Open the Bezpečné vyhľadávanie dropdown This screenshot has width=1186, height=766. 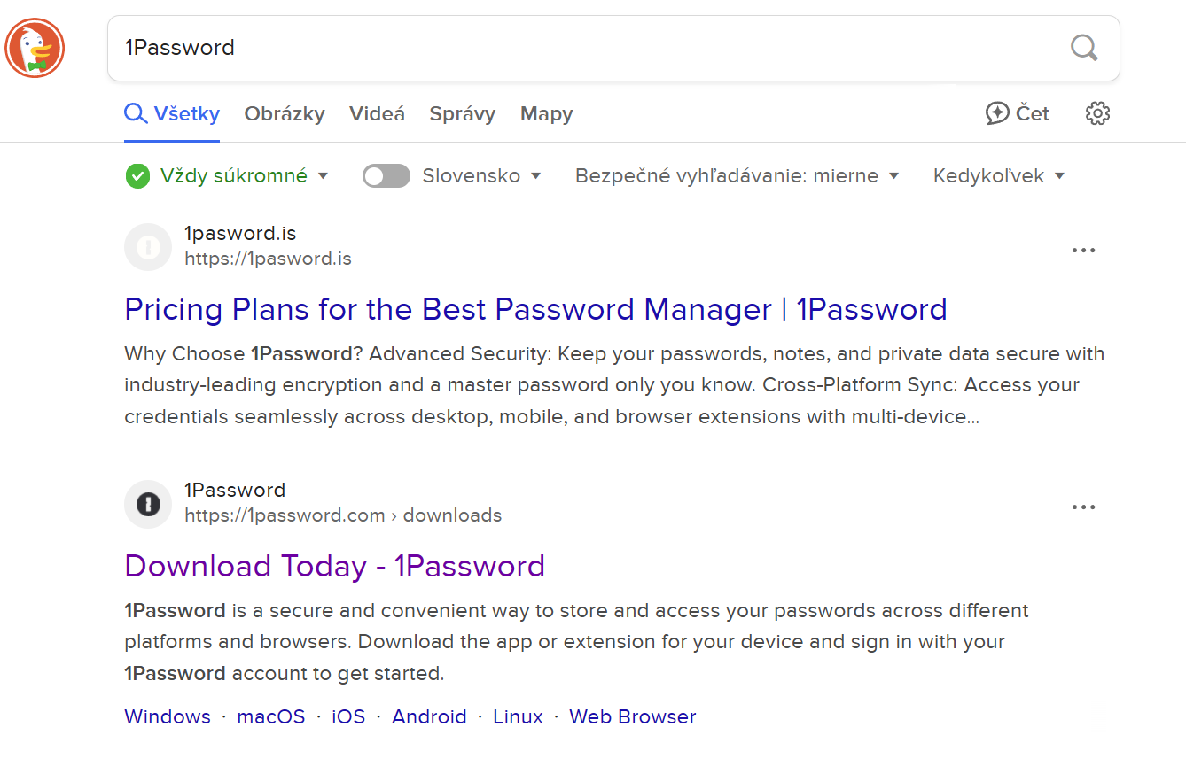(737, 176)
